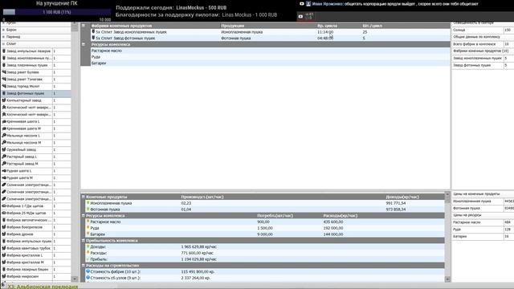
Task: Click the icon beside Фабрика квантовых трубок
Action: point(4,248)
